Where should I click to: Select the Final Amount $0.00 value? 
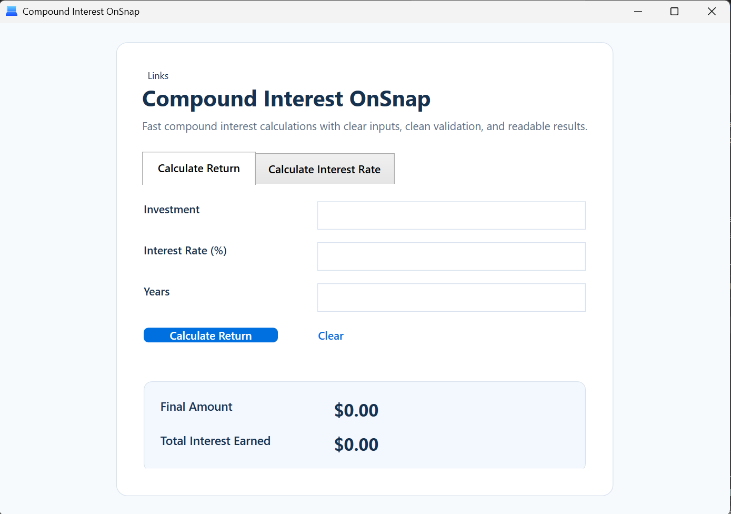(x=356, y=410)
